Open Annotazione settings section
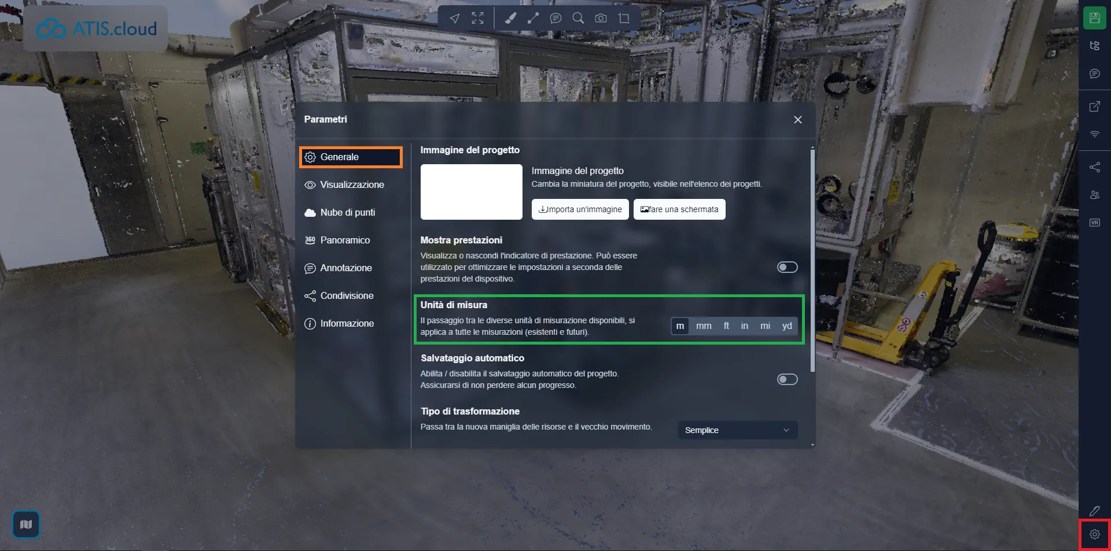The image size is (1111, 551). 351,268
